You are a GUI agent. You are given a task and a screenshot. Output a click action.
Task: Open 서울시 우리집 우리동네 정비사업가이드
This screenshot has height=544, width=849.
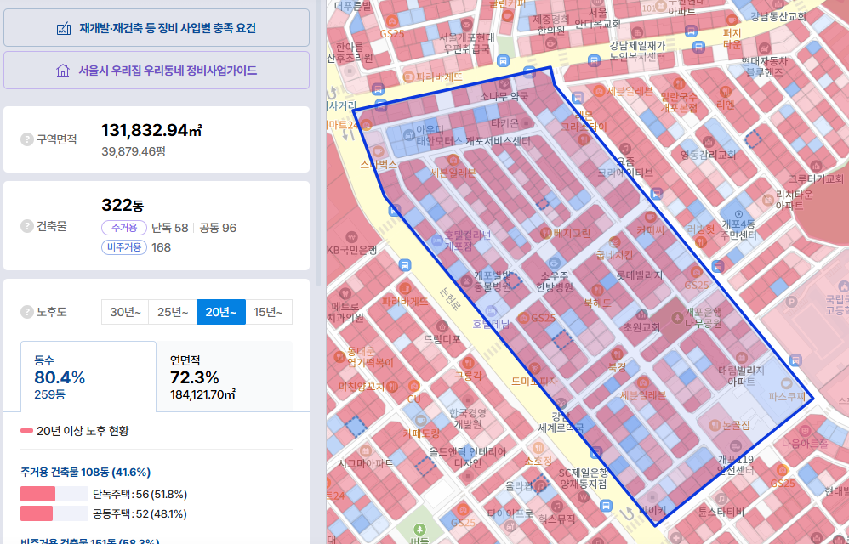(157, 71)
